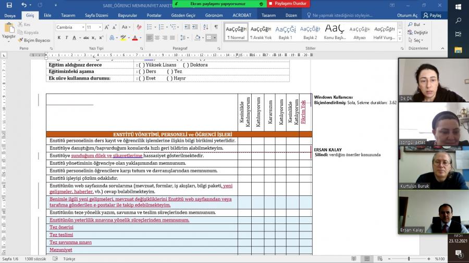Click zoom in plus button

pos(429,259)
